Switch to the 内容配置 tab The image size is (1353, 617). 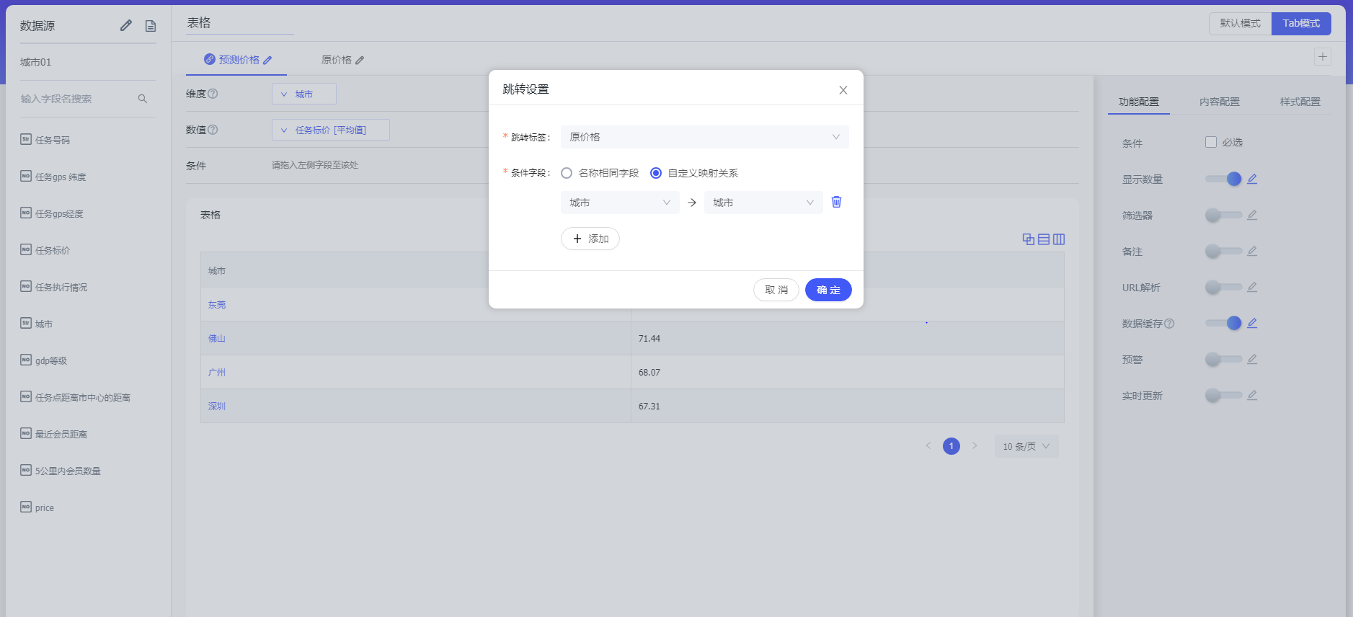point(1219,102)
